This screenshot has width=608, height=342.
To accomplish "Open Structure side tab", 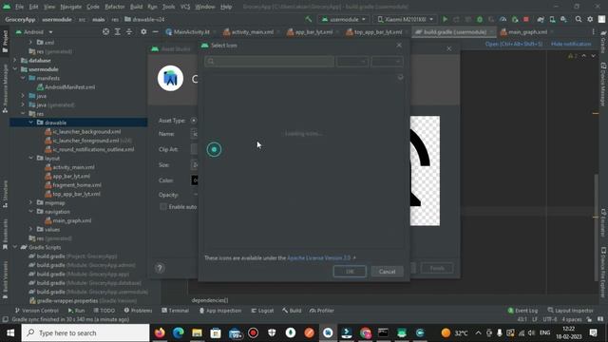I will (x=5, y=194).
